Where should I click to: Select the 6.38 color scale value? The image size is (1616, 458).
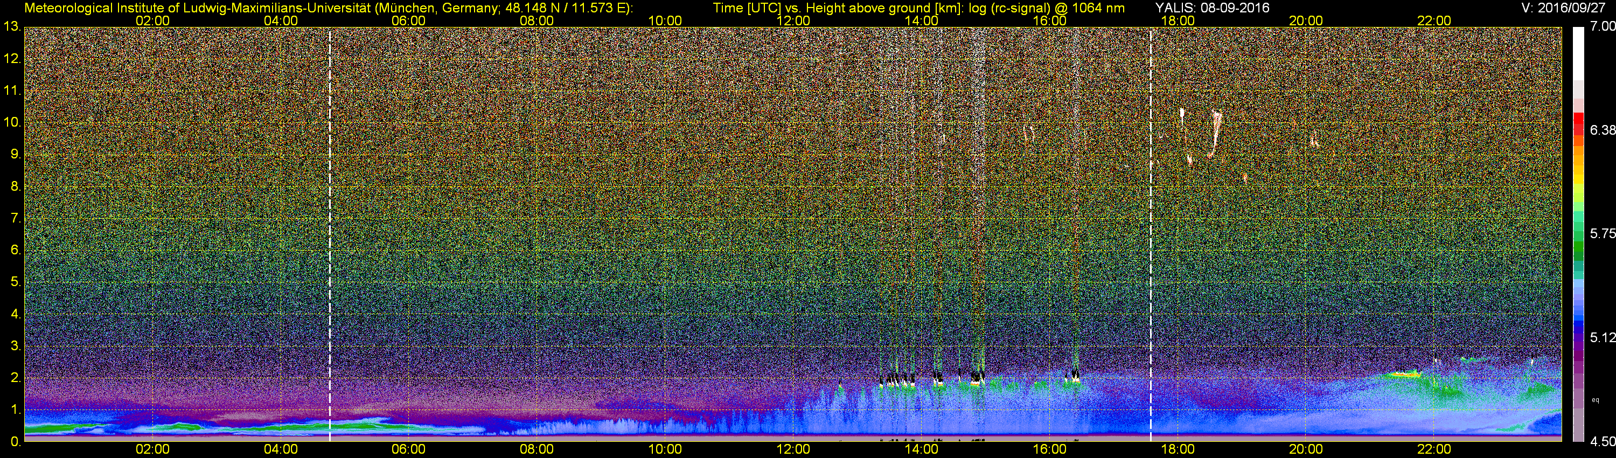tap(1603, 130)
